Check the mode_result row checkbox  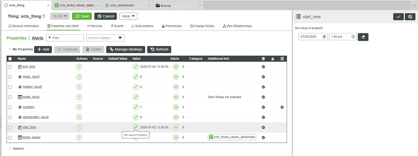tap(10, 97)
